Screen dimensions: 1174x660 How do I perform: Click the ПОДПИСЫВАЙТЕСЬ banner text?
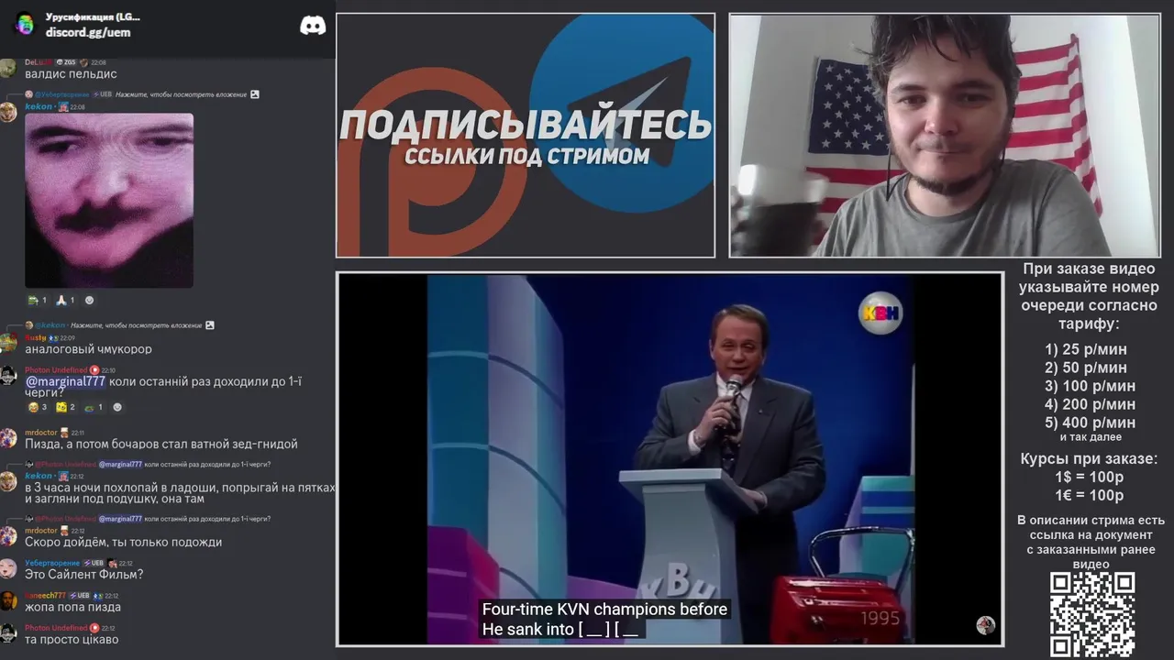tap(526, 126)
